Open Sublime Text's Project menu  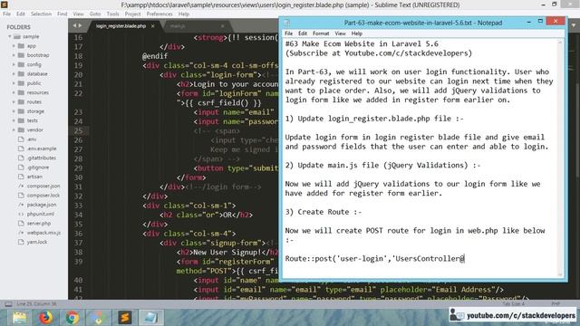133,14
